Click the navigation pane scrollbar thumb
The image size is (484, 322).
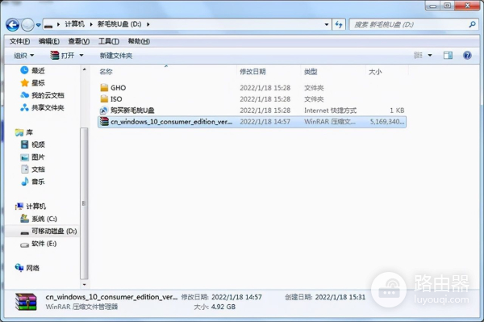pos(84,203)
